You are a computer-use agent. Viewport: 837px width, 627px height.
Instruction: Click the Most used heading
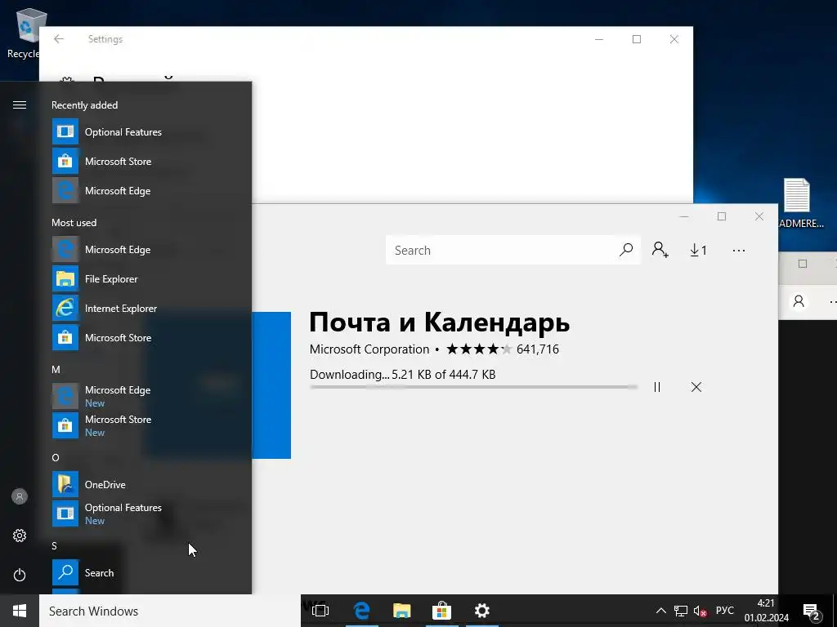(x=74, y=222)
